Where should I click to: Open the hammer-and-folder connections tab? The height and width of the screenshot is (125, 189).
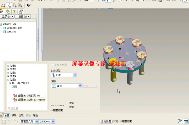21,12
